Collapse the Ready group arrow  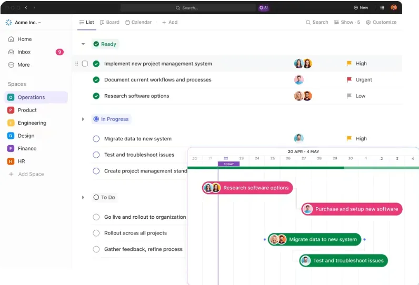coord(83,44)
